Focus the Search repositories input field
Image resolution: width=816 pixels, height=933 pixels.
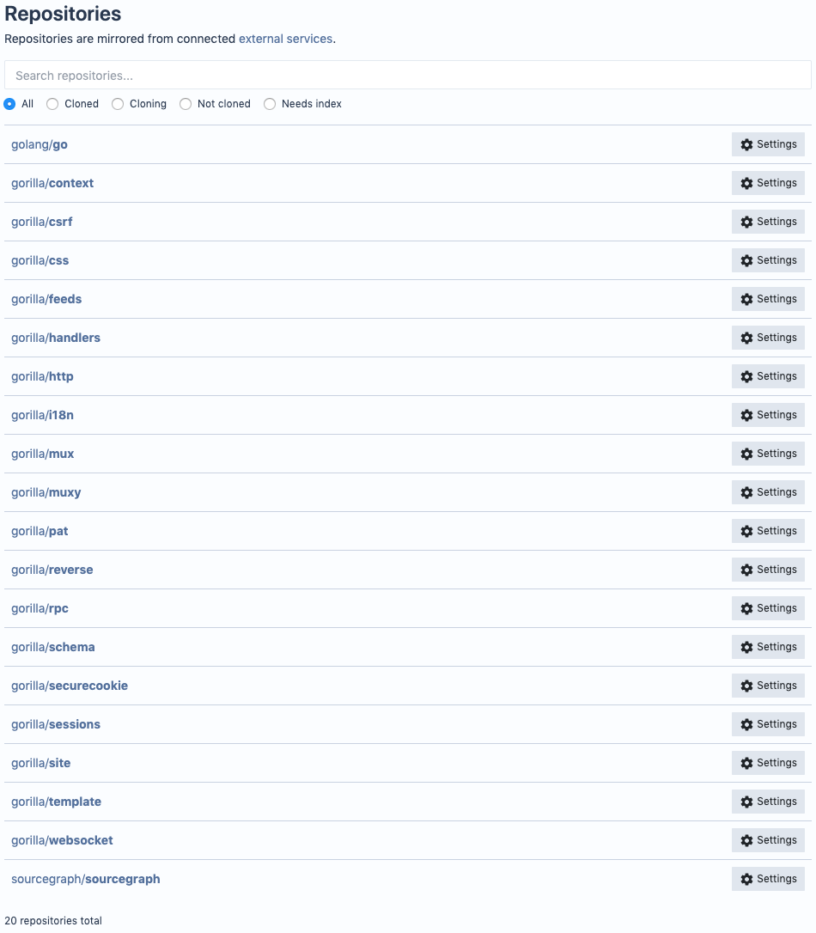(407, 75)
